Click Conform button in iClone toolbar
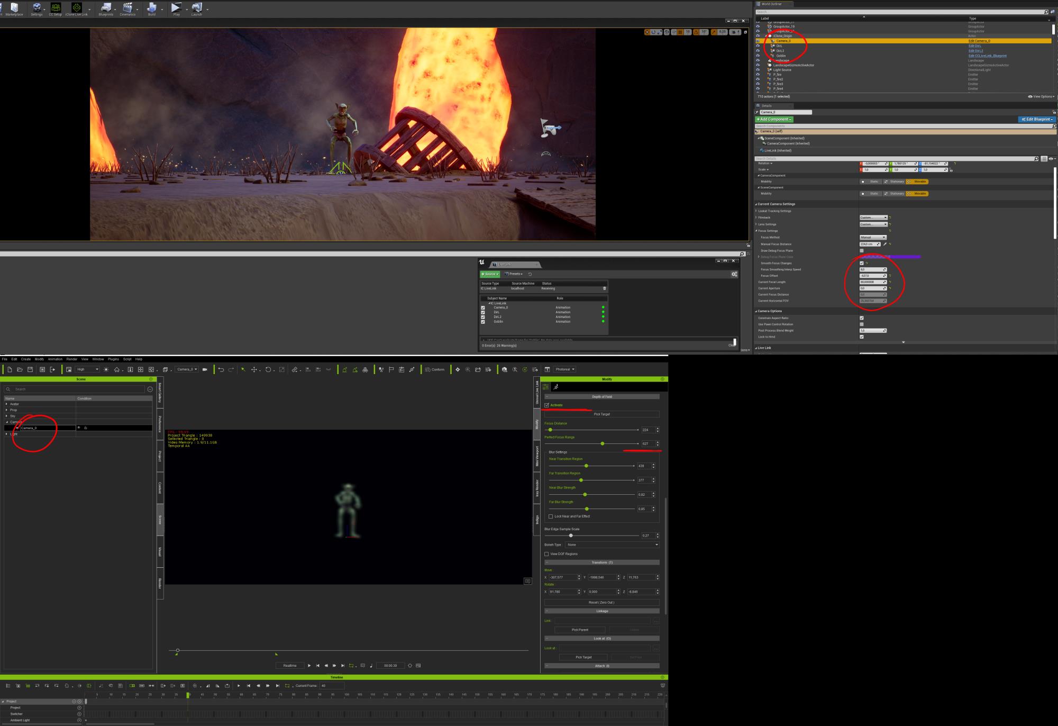Viewport: 1058px width, 726px height. point(435,369)
